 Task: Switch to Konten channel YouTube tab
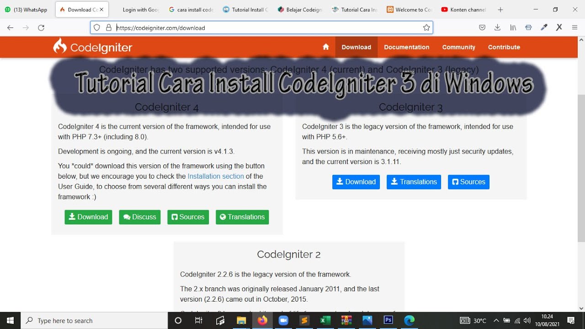(x=463, y=10)
